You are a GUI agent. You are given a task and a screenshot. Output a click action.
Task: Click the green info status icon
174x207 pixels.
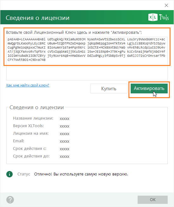pyautogui.click(x=9, y=174)
